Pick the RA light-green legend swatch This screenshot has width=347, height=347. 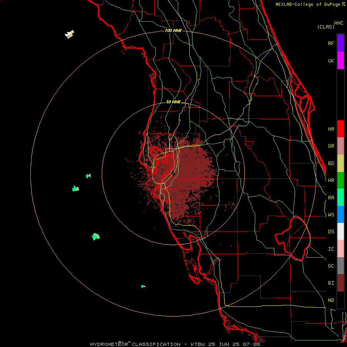click(x=340, y=197)
